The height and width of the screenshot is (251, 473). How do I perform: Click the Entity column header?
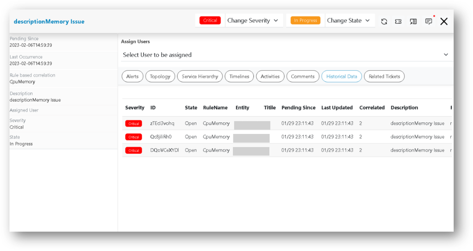click(x=242, y=107)
